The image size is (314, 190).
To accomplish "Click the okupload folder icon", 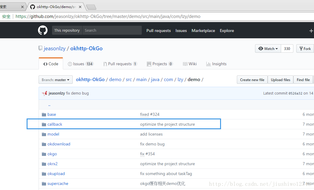I will (44, 174).
